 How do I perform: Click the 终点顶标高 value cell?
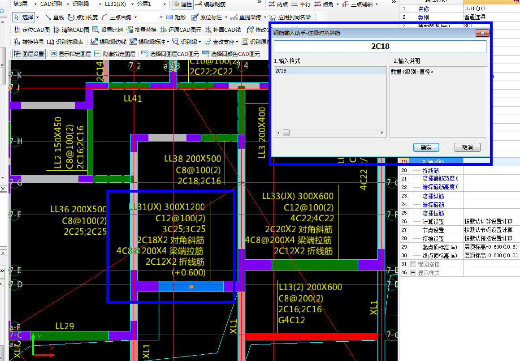[x=491, y=256]
